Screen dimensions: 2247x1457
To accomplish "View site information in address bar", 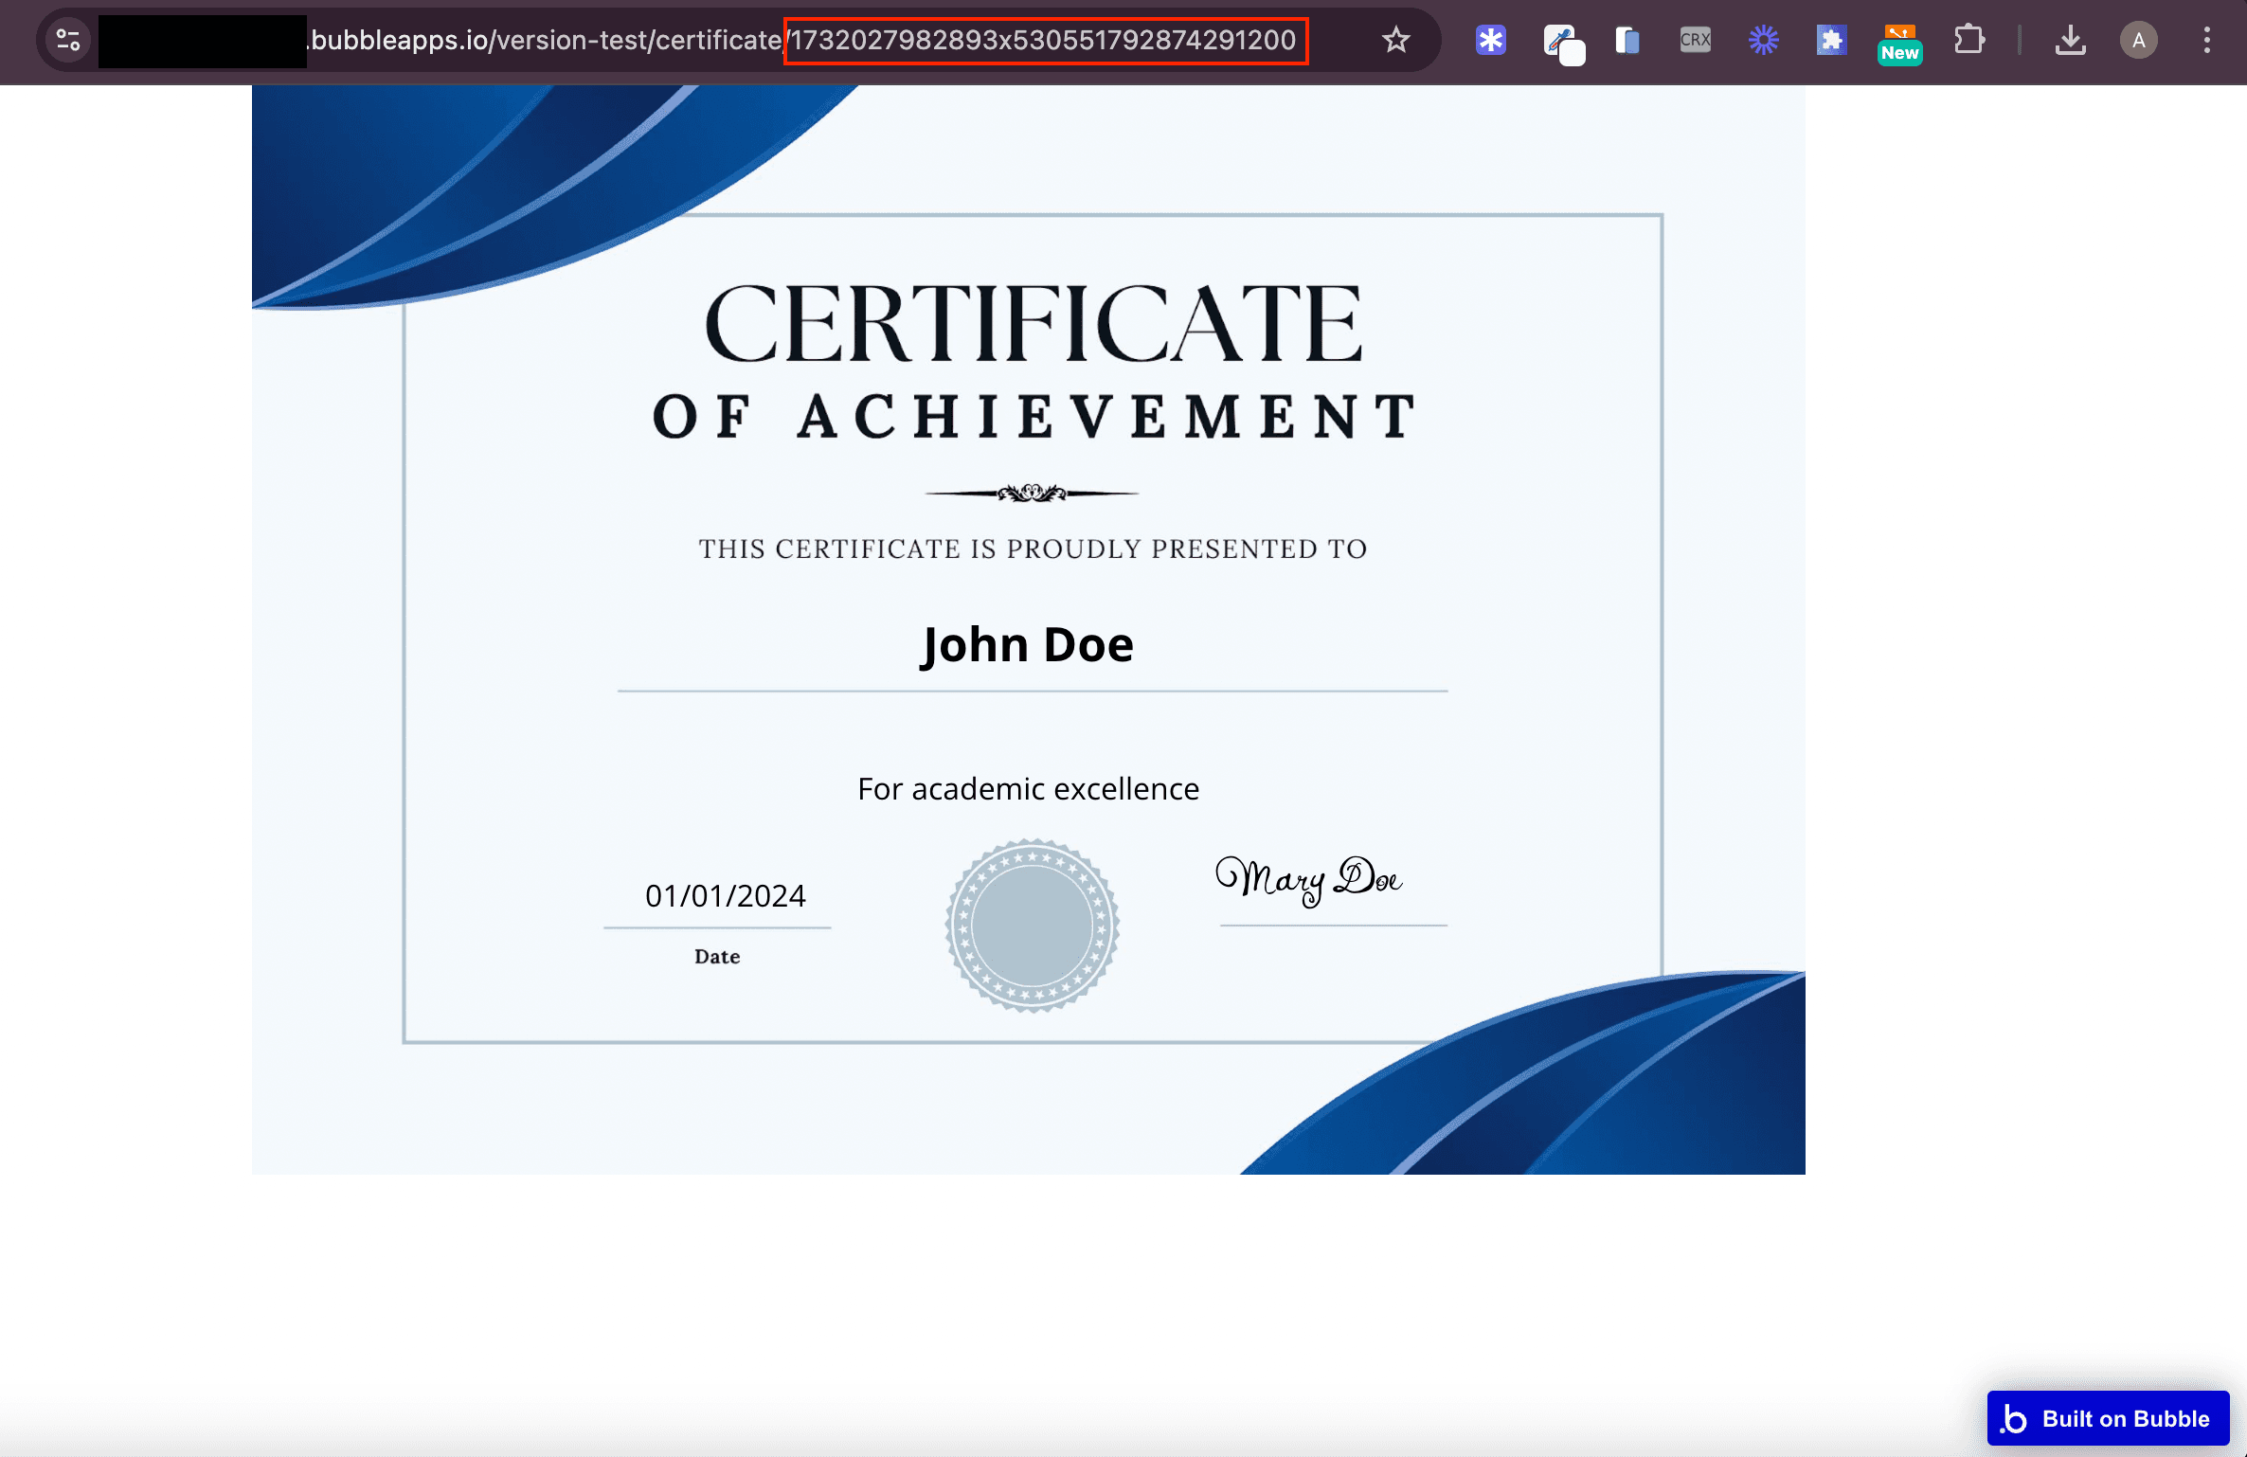I will pos(68,40).
